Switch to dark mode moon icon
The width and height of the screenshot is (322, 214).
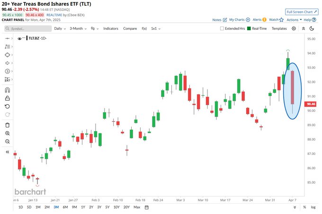[x=312, y=28]
